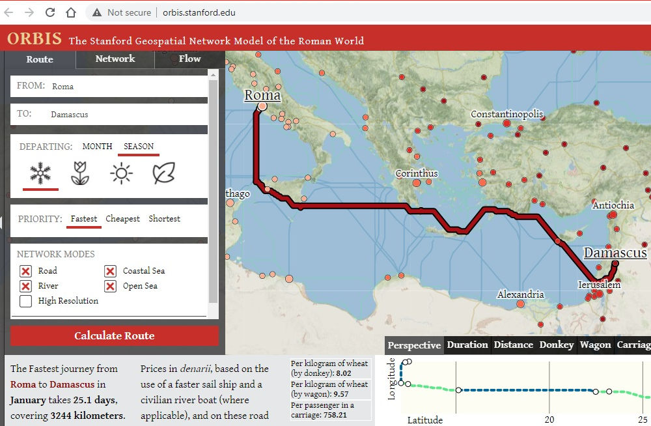Click the Damascus city label on map
This screenshot has height=426, width=651.
tap(615, 252)
